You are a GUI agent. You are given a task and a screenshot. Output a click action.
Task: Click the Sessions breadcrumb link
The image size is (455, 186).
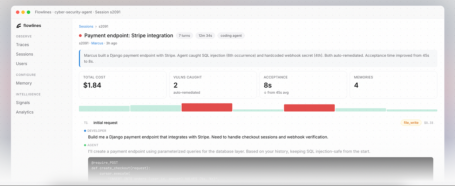(86, 27)
